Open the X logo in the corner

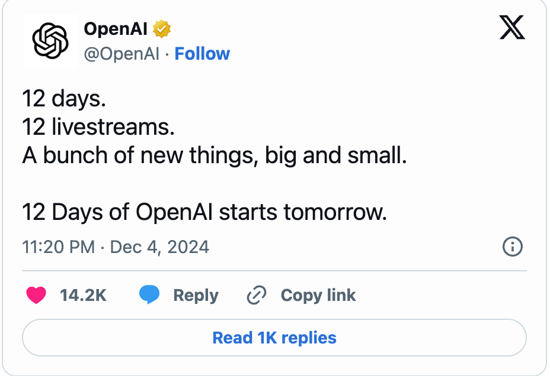[512, 27]
